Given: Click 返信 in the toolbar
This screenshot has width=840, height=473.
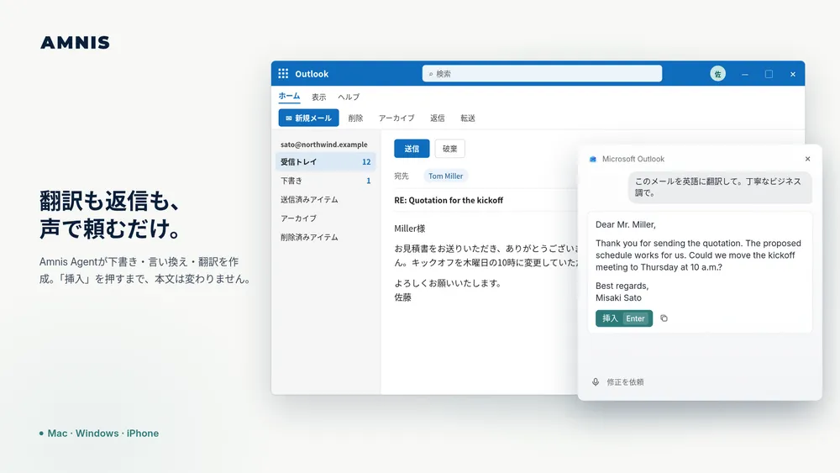Looking at the screenshot, I should tap(437, 118).
